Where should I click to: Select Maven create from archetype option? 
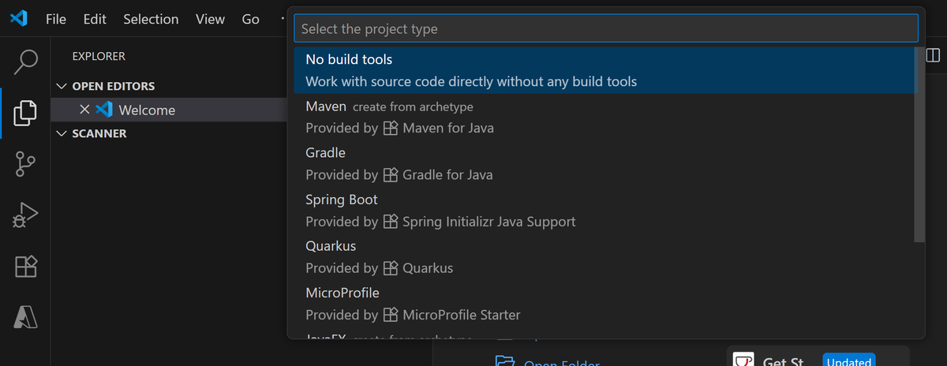click(603, 117)
